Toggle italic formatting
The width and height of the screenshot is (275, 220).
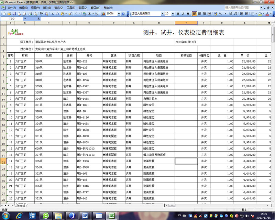pyautogui.click(x=183, y=13)
